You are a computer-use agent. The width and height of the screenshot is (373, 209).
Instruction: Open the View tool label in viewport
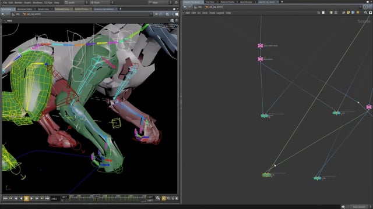[x=9, y=21]
